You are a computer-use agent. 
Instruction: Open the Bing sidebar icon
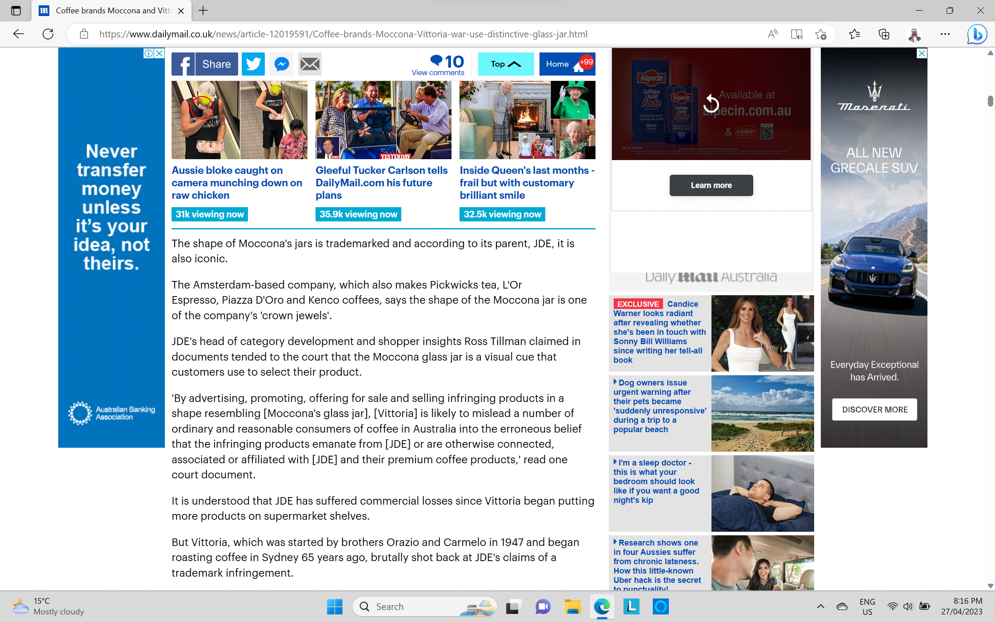pos(977,34)
